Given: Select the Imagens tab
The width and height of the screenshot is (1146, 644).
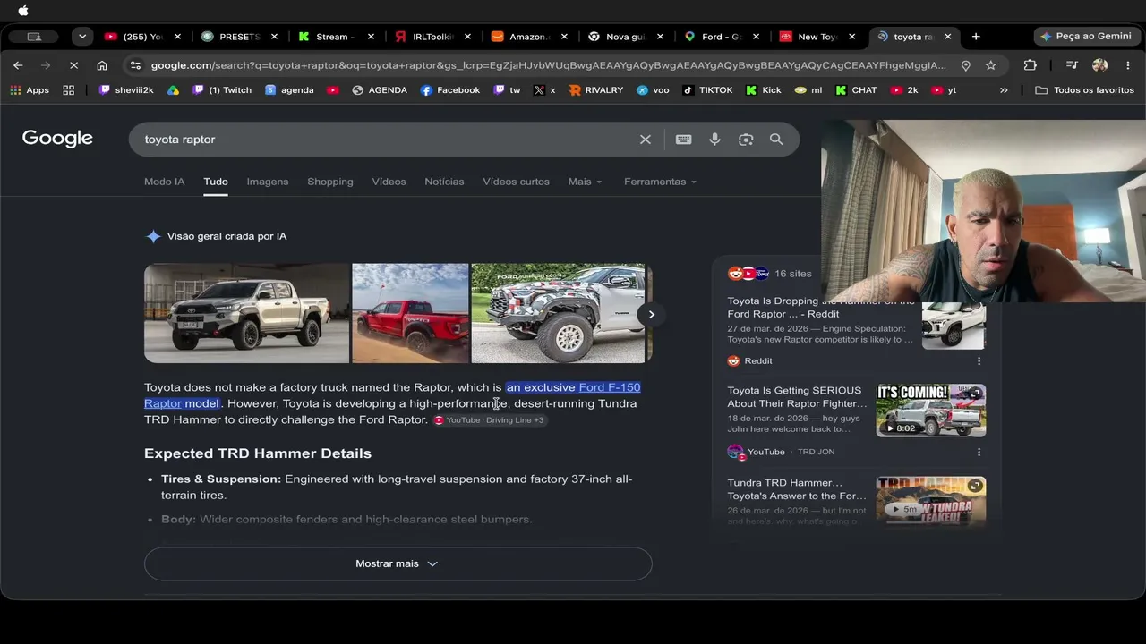Looking at the screenshot, I should coord(268,182).
